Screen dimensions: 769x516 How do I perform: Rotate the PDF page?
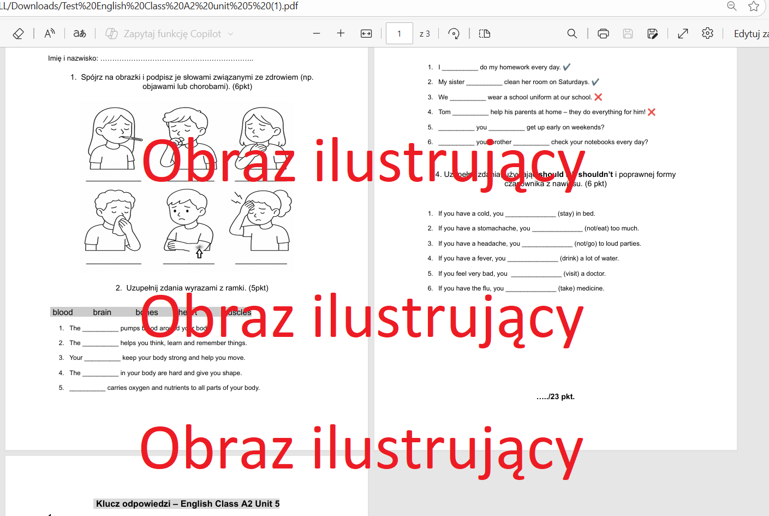point(454,34)
